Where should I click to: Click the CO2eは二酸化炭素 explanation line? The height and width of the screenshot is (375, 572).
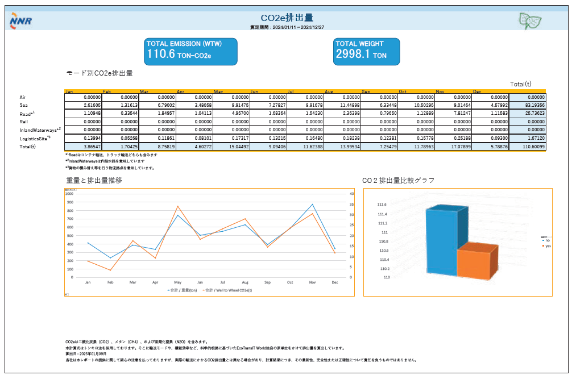tap(137, 342)
